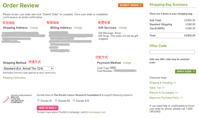Add the donation with Add to Bag
The width and height of the screenshot is (199, 118).
click(48, 108)
